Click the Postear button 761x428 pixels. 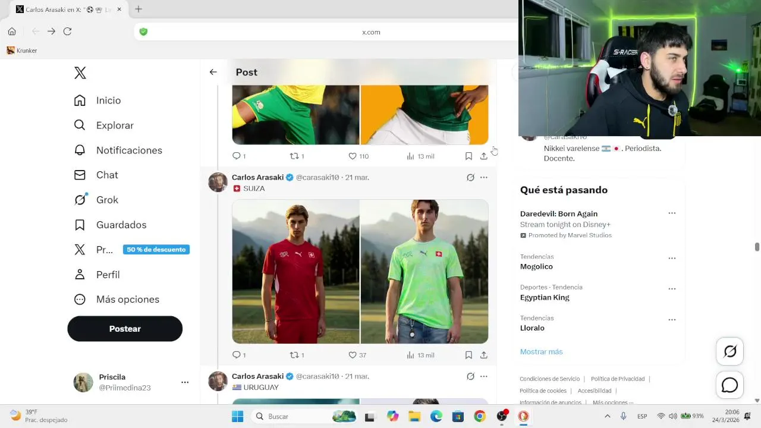[x=125, y=329]
